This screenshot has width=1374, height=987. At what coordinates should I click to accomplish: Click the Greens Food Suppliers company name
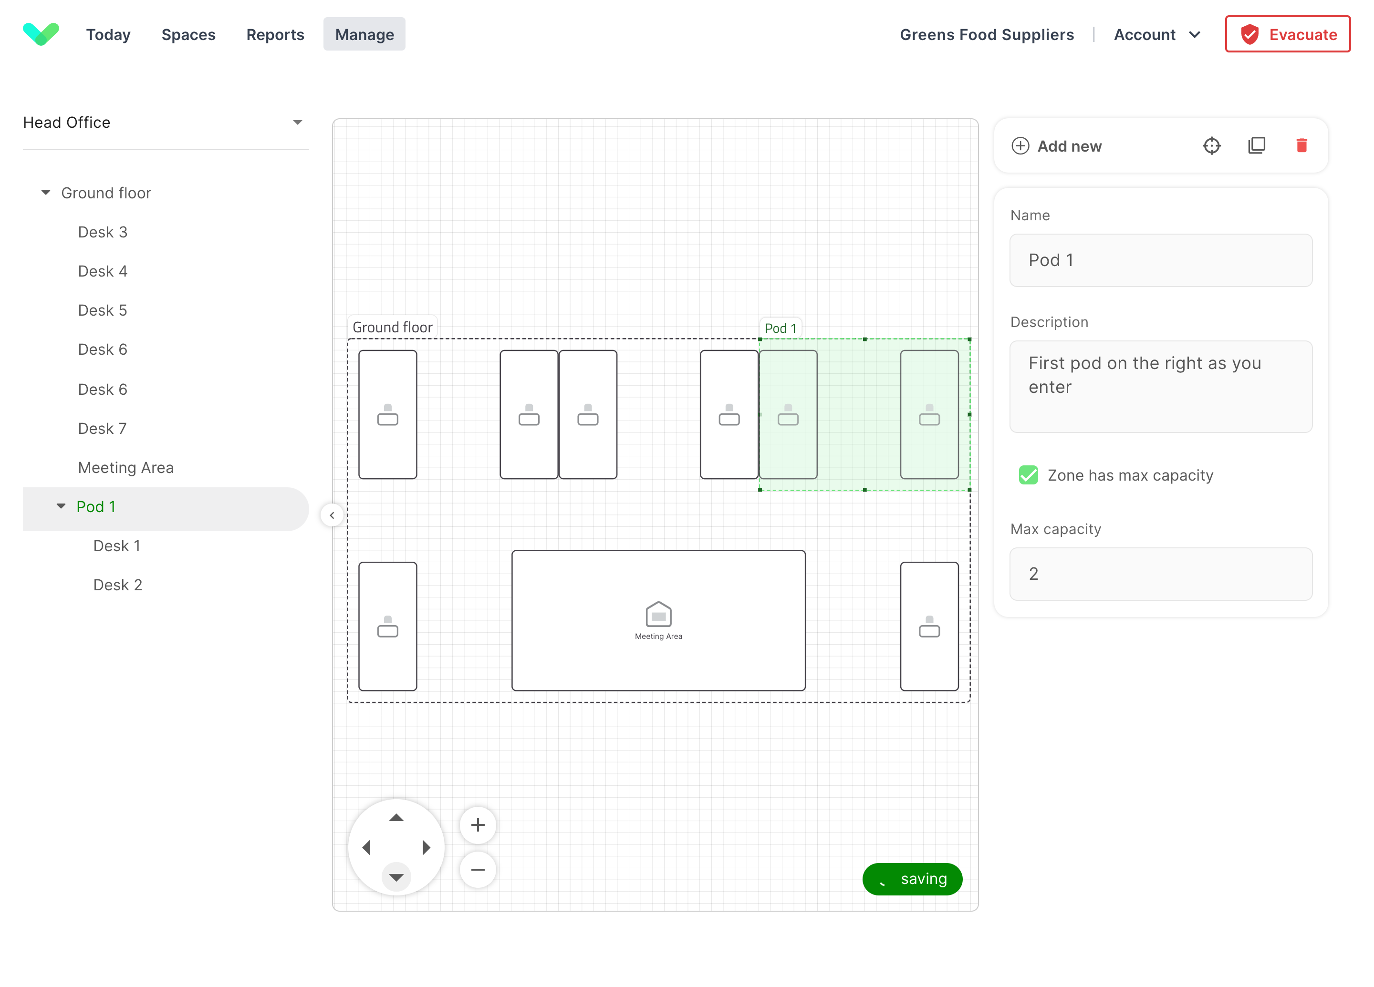(x=986, y=34)
